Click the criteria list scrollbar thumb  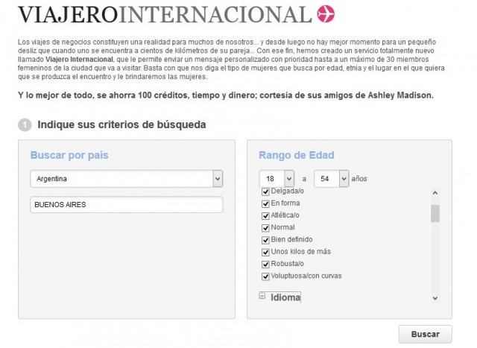(x=435, y=213)
